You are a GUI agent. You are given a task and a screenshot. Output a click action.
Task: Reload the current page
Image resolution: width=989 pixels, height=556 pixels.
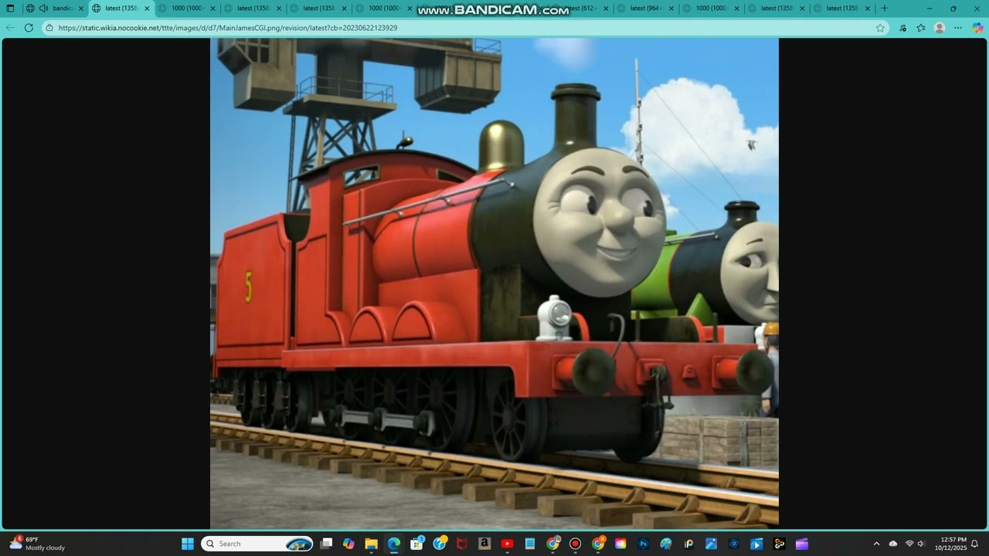point(29,28)
